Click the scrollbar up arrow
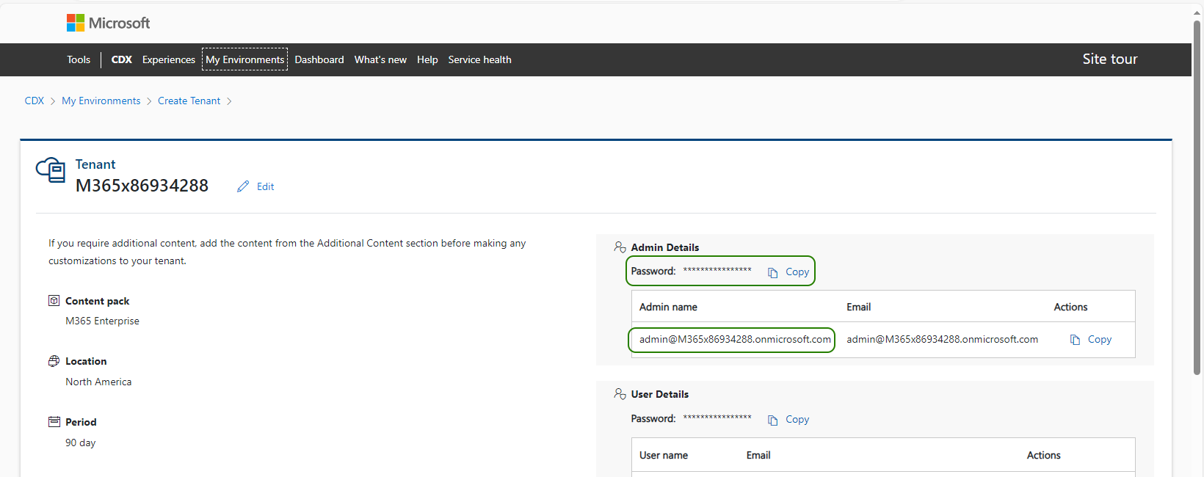The height and width of the screenshot is (477, 1204). click(1197, 13)
